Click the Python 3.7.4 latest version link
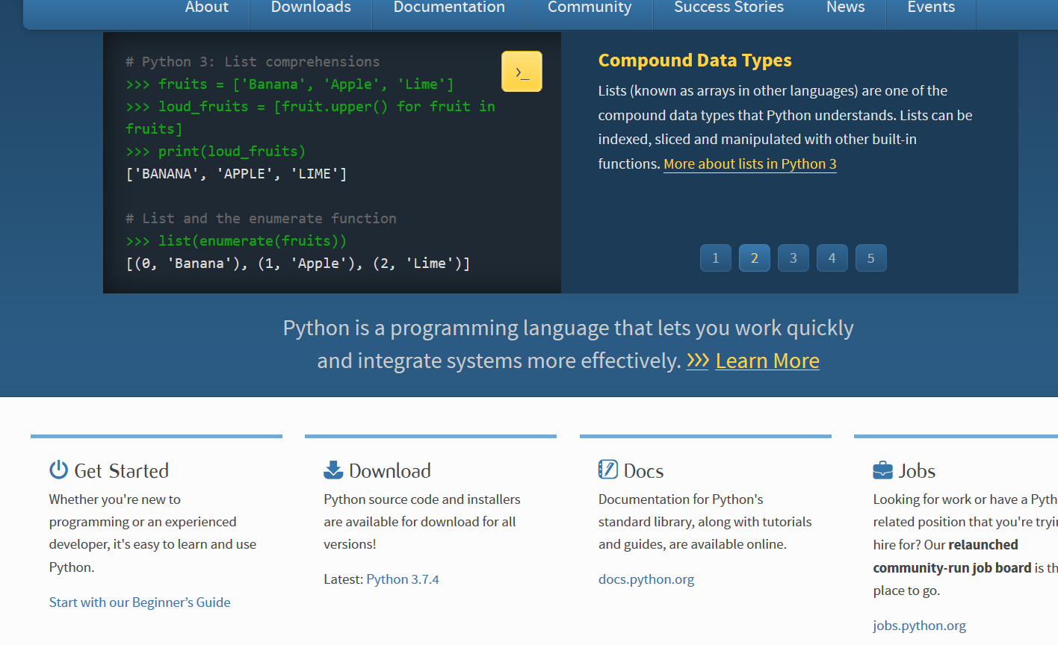This screenshot has height=645, width=1058. click(403, 579)
